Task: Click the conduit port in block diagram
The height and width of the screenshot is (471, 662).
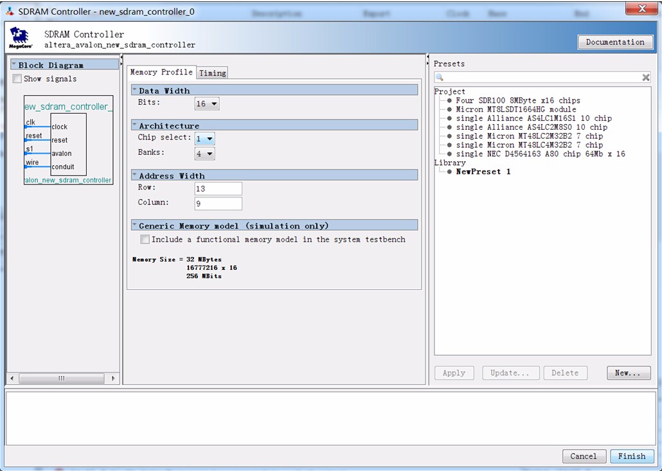Action: click(63, 166)
